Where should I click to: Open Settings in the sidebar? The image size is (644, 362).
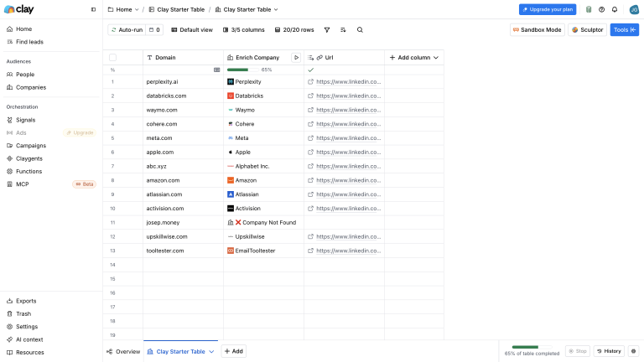coord(22,326)
